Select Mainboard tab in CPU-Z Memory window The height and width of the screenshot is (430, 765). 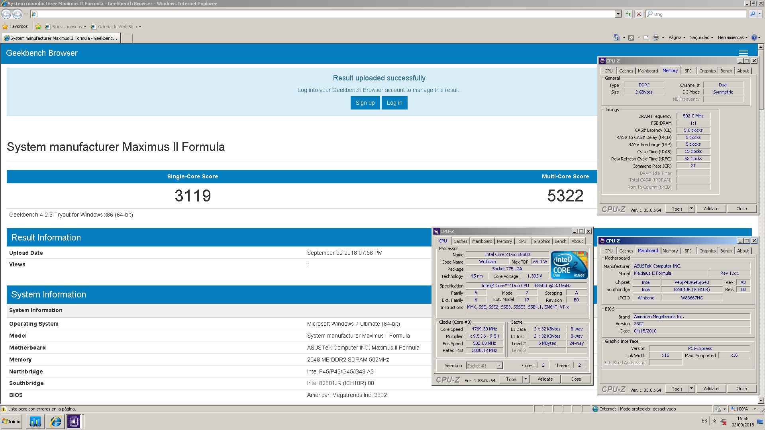(647, 71)
